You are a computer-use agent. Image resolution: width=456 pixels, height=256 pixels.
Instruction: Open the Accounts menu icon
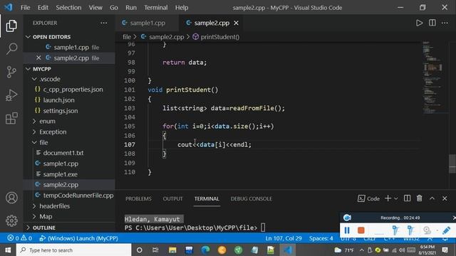(x=11, y=198)
